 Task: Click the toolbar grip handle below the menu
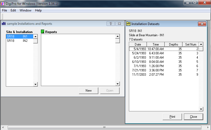tap(2, 17)
